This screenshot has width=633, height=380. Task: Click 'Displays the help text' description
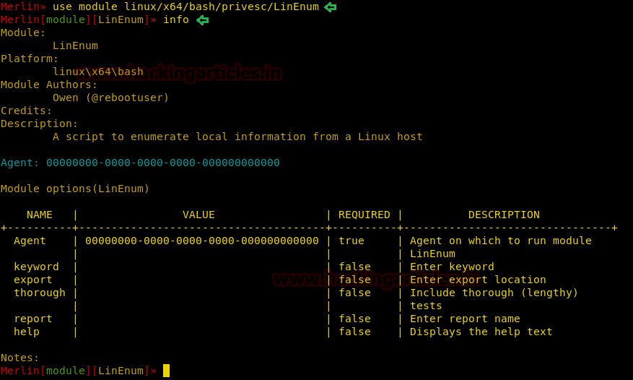point(481,332)
